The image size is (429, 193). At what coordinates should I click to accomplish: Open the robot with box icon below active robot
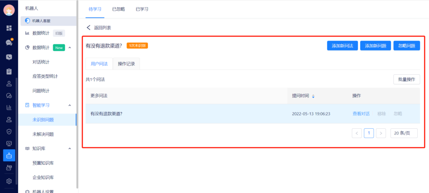pos(9,168)
